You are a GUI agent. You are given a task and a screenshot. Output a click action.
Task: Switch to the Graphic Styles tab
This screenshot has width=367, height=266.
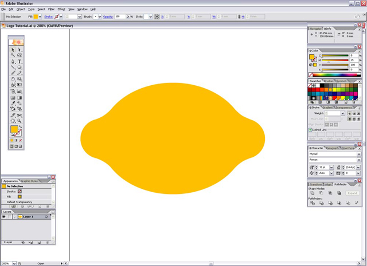pos(29,181)
